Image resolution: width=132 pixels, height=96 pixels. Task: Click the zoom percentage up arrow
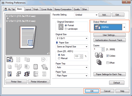pos(81,55)
